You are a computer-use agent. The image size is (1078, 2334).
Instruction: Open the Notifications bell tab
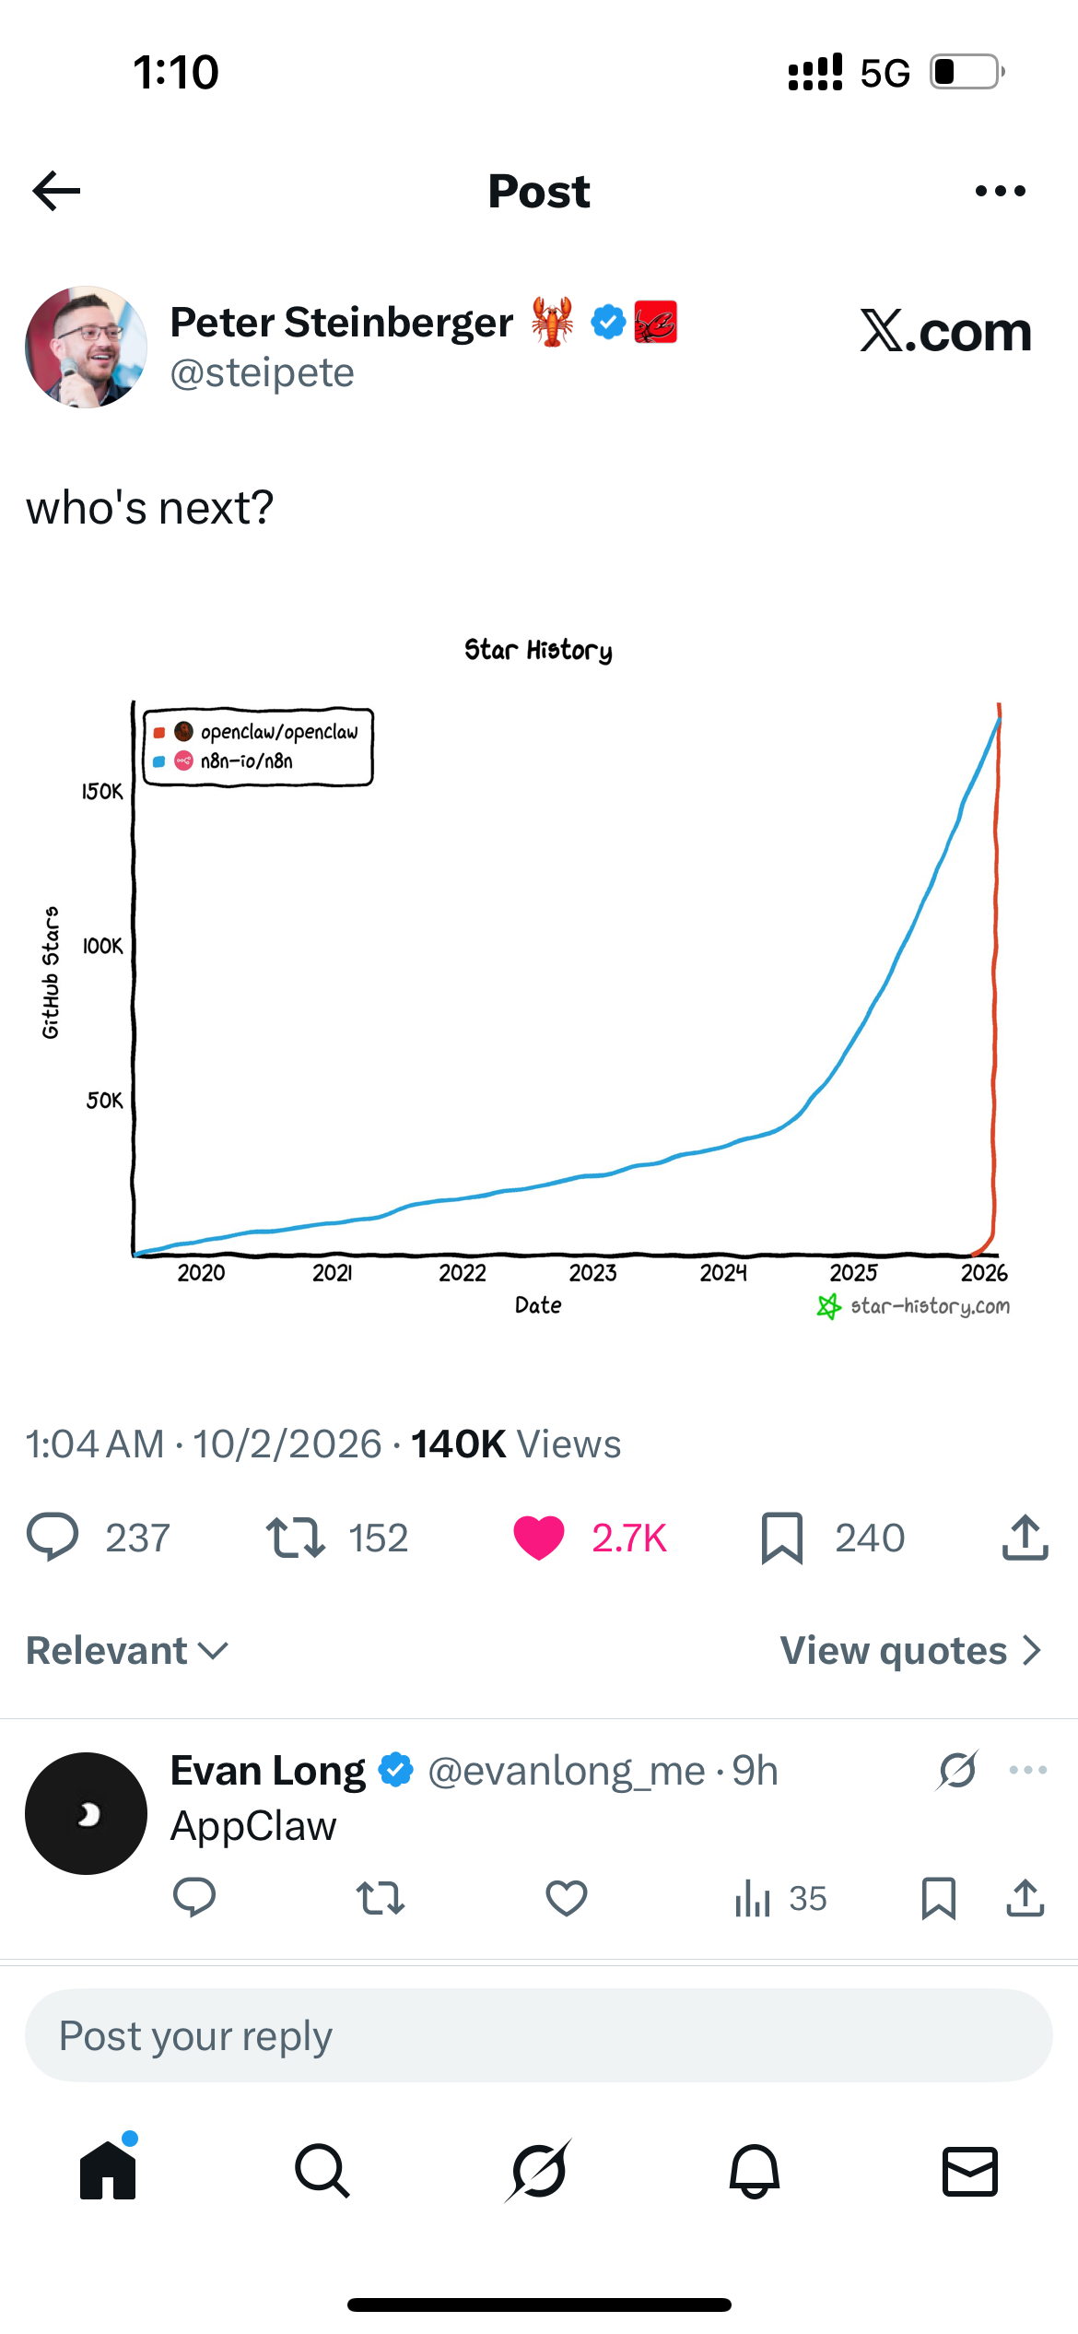coord(755,2171)
